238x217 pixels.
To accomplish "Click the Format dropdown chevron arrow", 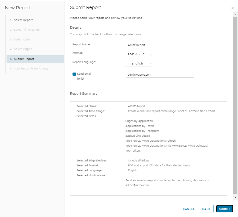I will click(151, 55).
